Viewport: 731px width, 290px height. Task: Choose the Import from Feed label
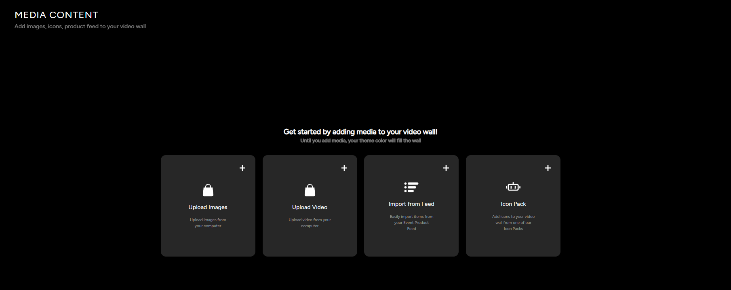click(411, 204)
